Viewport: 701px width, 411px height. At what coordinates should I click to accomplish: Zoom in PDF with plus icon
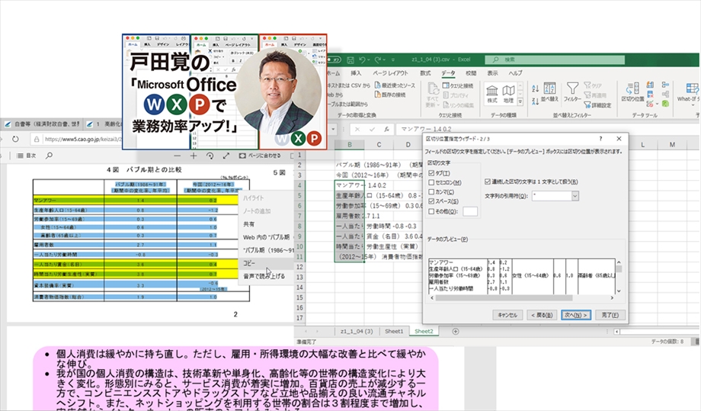(194, 156)
